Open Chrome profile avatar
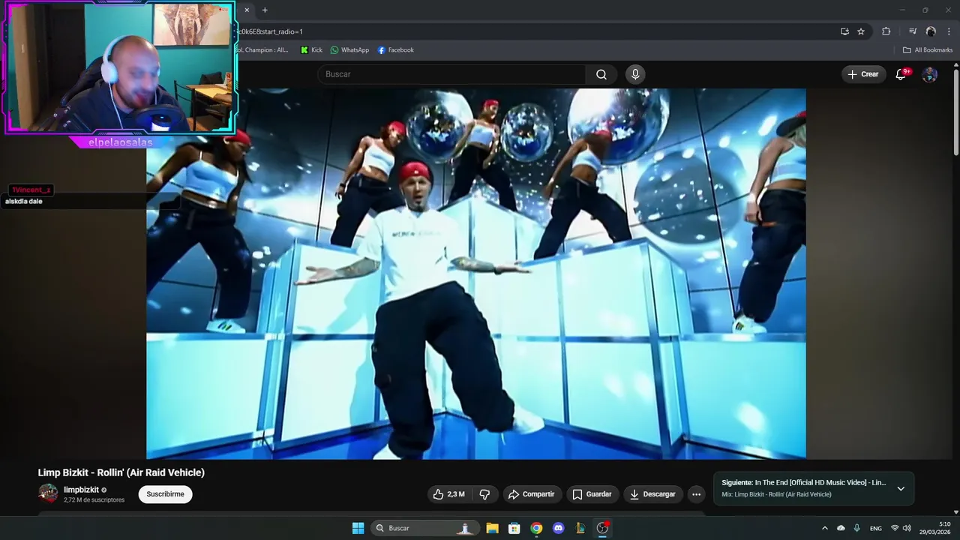 [x=931, y=31]
